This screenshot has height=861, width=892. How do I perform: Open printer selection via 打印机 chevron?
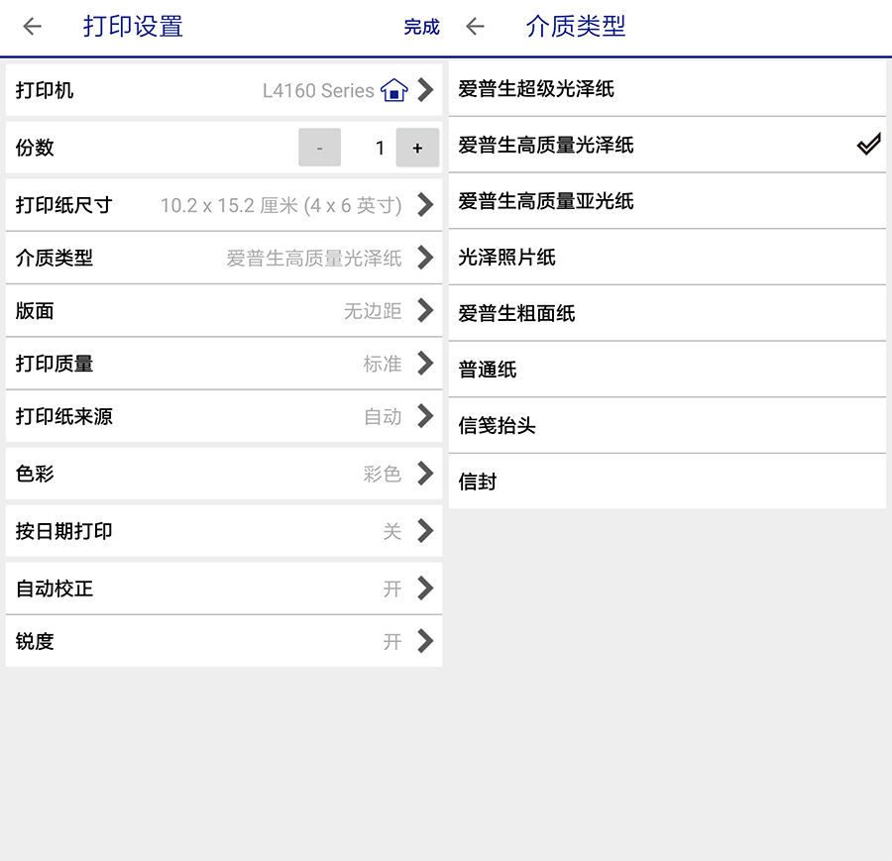[426, 90]
